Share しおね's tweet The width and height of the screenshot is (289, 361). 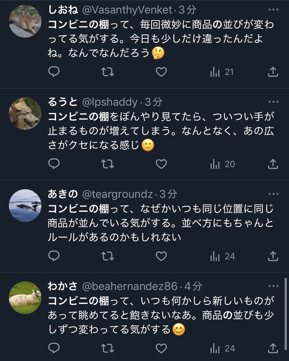[273, 72]
